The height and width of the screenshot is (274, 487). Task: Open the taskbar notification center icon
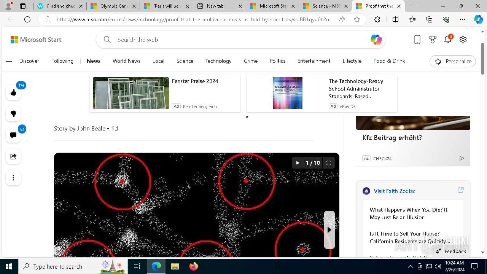[474, 266]
